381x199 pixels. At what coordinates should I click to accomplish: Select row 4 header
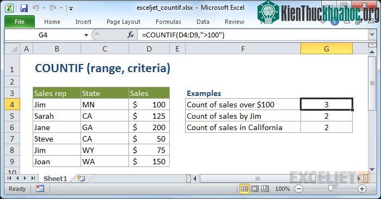[x=12, y=105]
